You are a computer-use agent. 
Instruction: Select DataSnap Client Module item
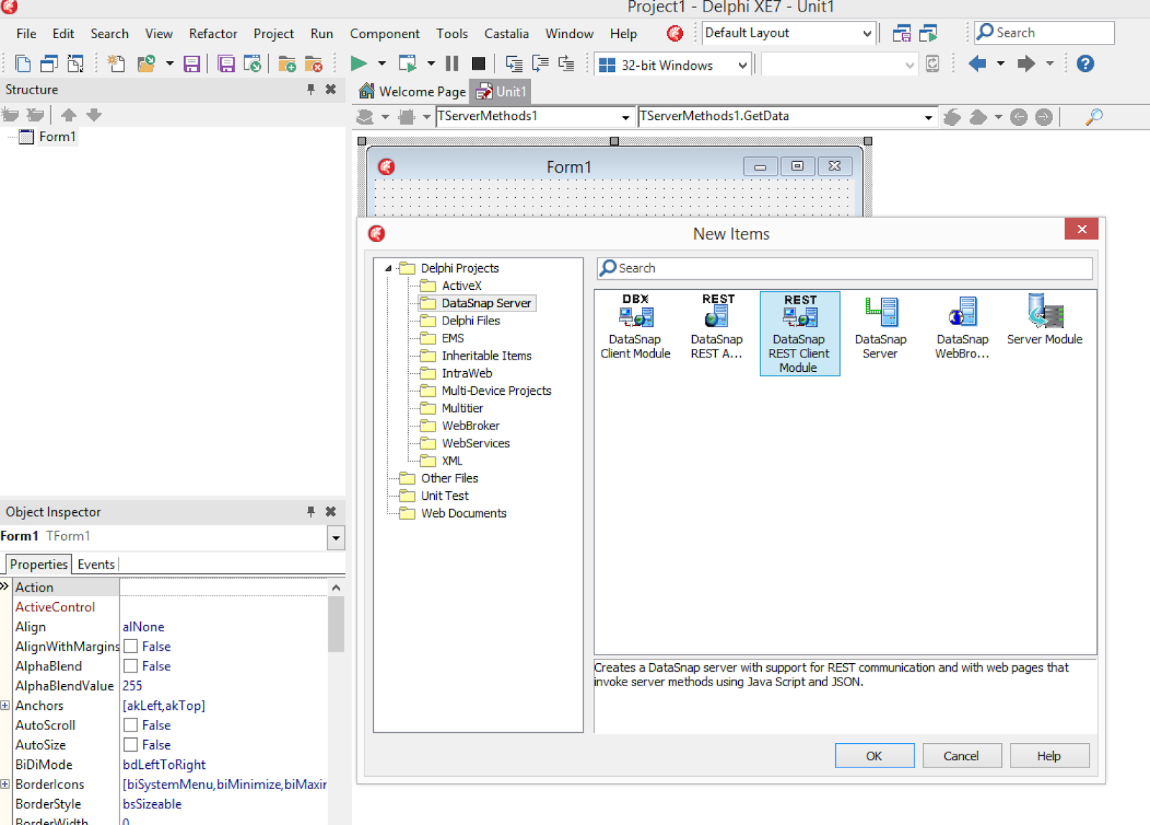click(x=635, y=327)
